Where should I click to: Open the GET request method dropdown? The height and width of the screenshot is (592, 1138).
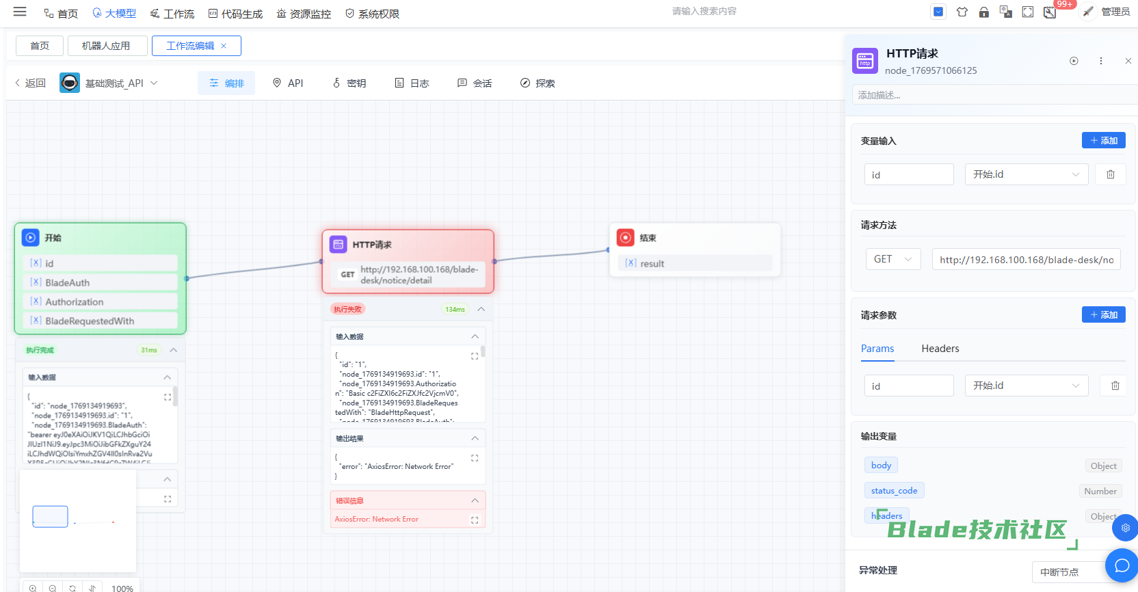coord(892,259)
